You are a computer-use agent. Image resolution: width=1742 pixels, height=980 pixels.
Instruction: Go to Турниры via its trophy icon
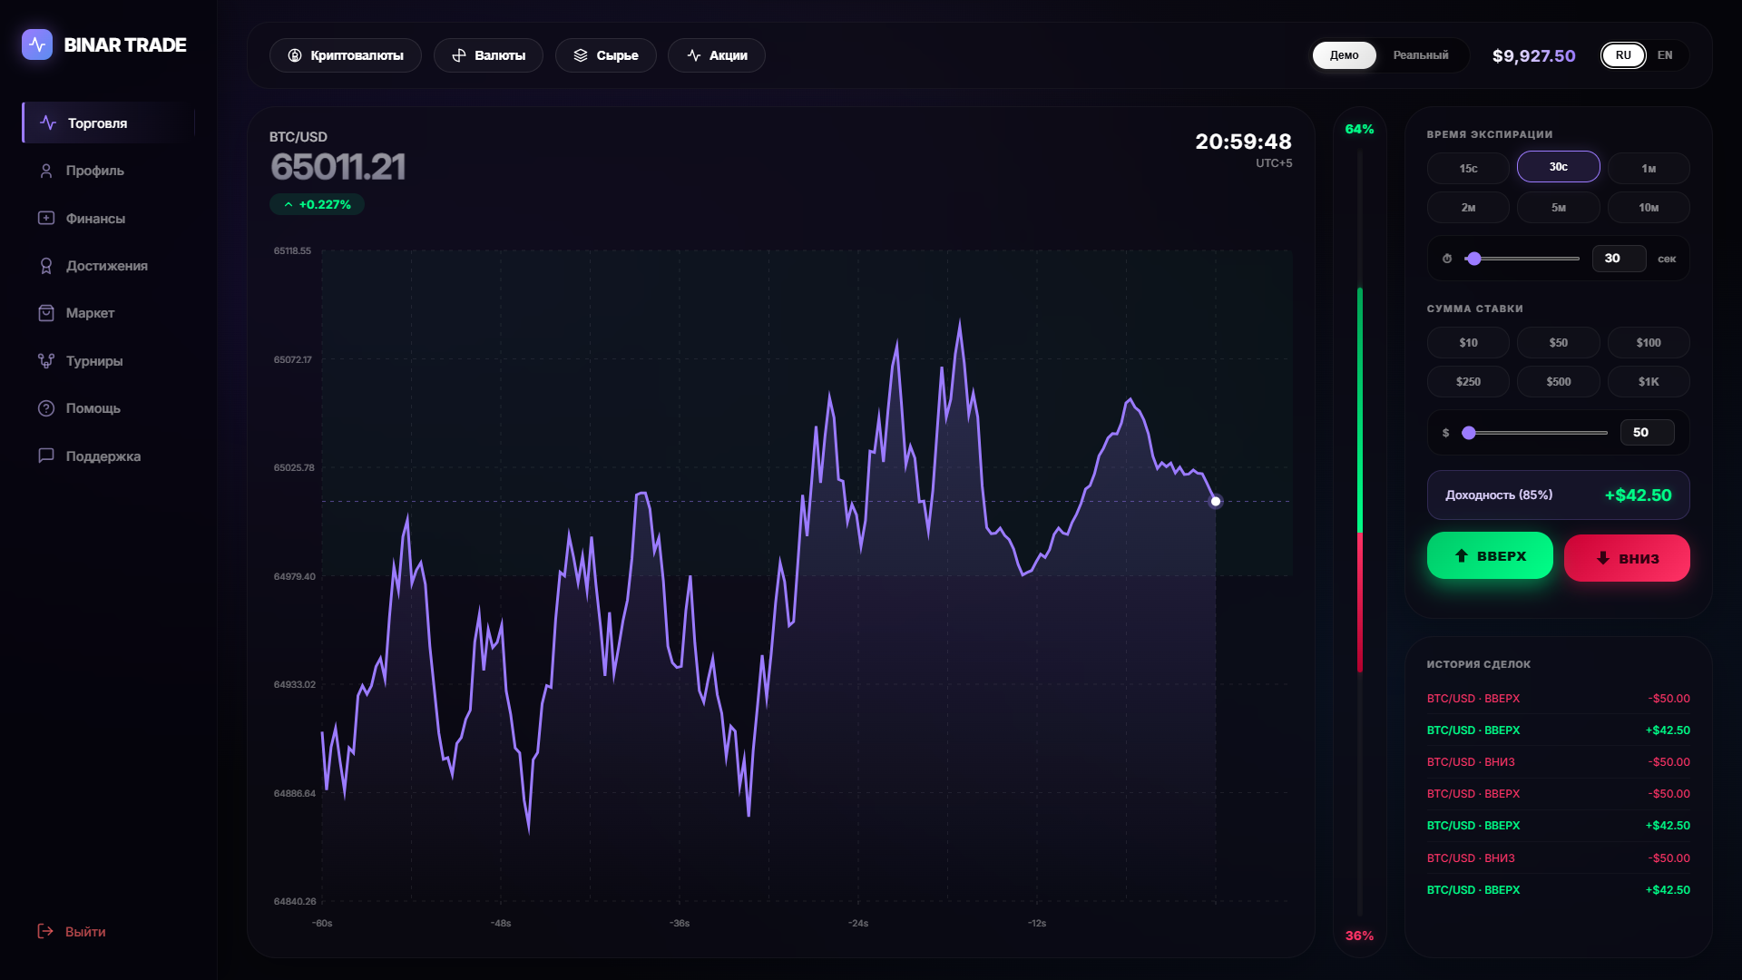(x=46, y=361)
